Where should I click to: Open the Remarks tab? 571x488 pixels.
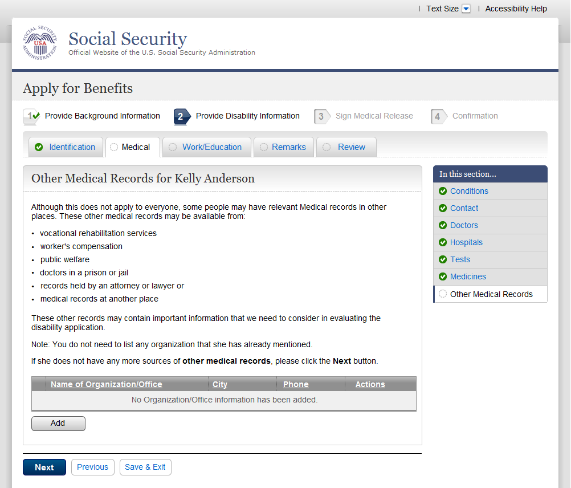[288, 147]
